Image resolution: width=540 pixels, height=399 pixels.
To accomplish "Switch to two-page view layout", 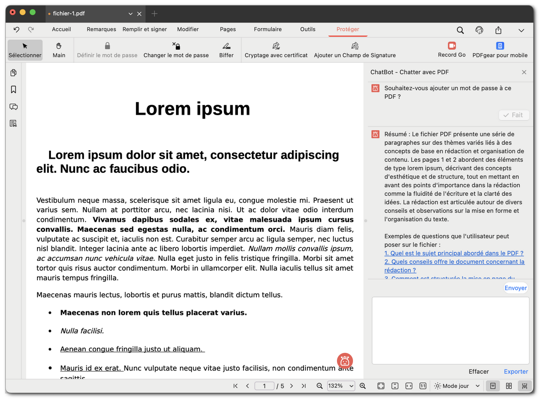I will pyautogui.click(x=508, y=386).
